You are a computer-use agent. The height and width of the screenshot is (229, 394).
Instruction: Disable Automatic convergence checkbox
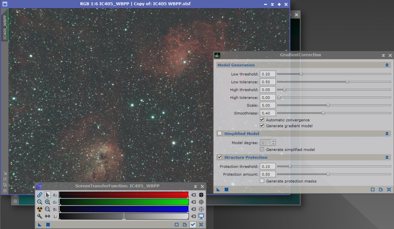coord(262,120)
